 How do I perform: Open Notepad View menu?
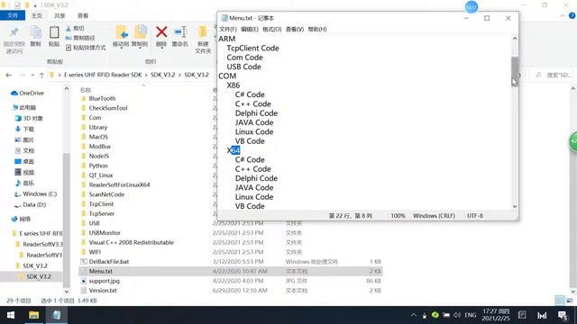295,29
